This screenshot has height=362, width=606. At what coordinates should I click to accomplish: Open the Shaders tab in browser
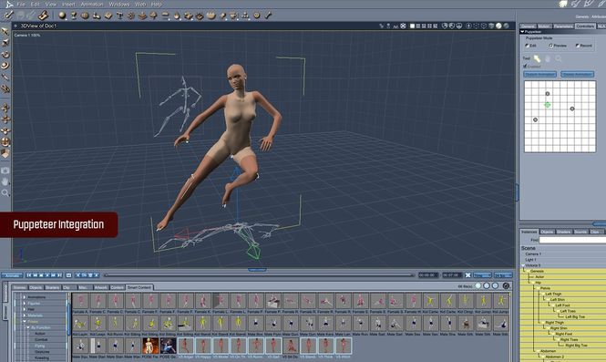[52, 287]
